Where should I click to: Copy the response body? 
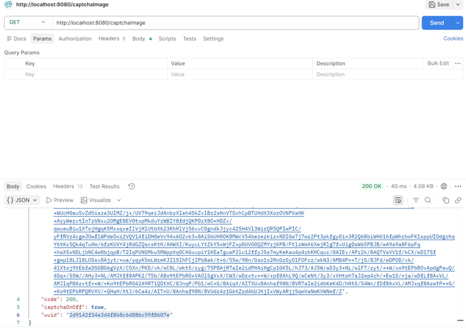pos(446,200)
